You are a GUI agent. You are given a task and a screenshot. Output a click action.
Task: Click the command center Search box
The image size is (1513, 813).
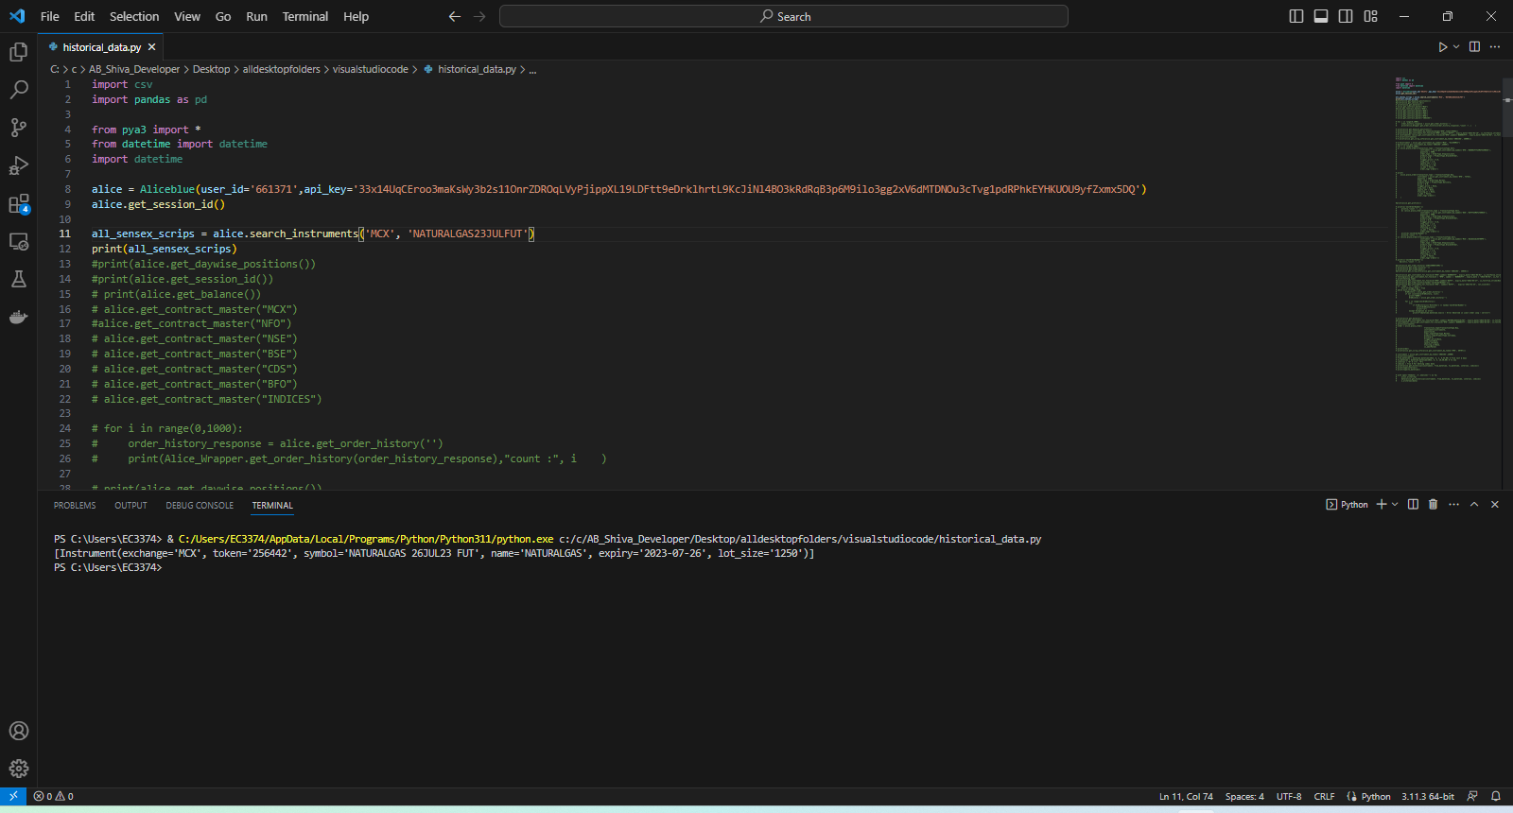[784, 16]
